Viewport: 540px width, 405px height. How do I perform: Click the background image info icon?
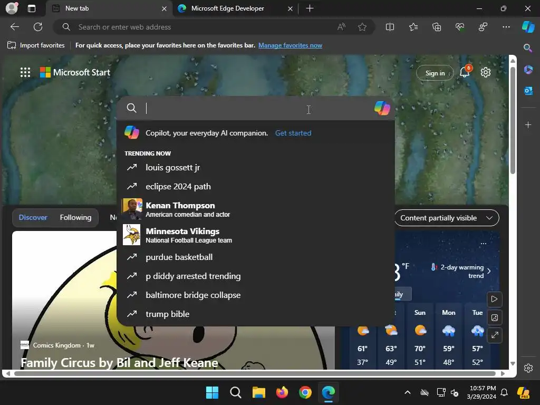[x=494, y=317]
